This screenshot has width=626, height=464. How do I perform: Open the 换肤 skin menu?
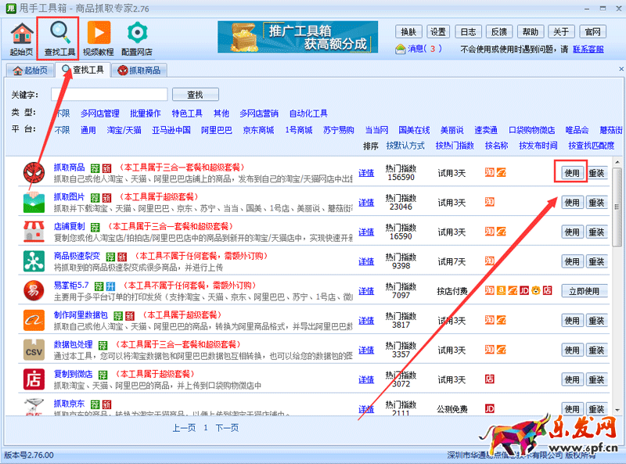[408, 32]
